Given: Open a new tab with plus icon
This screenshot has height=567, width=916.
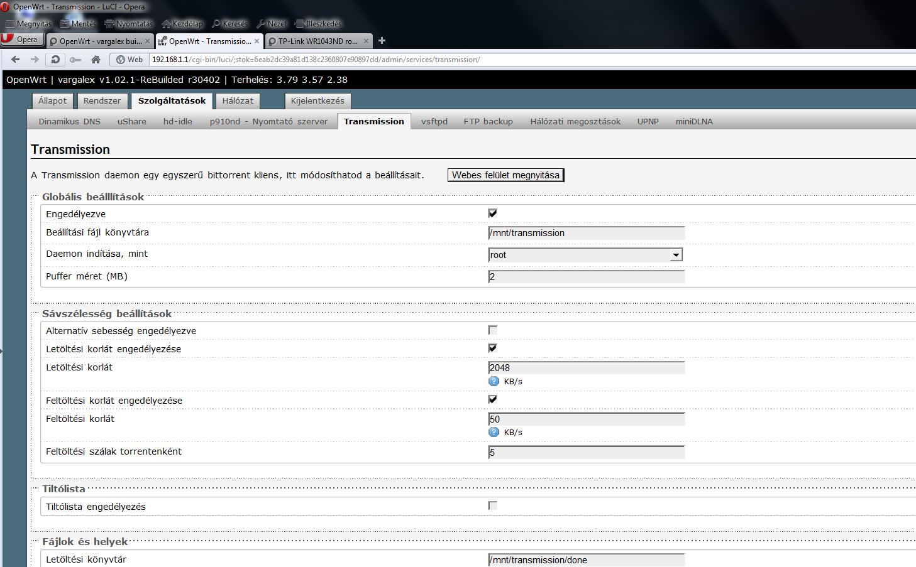Looking at the screenshot, I should pos(382,41).
